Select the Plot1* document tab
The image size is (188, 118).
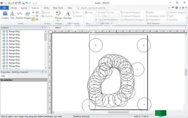[x=58, y=28]
